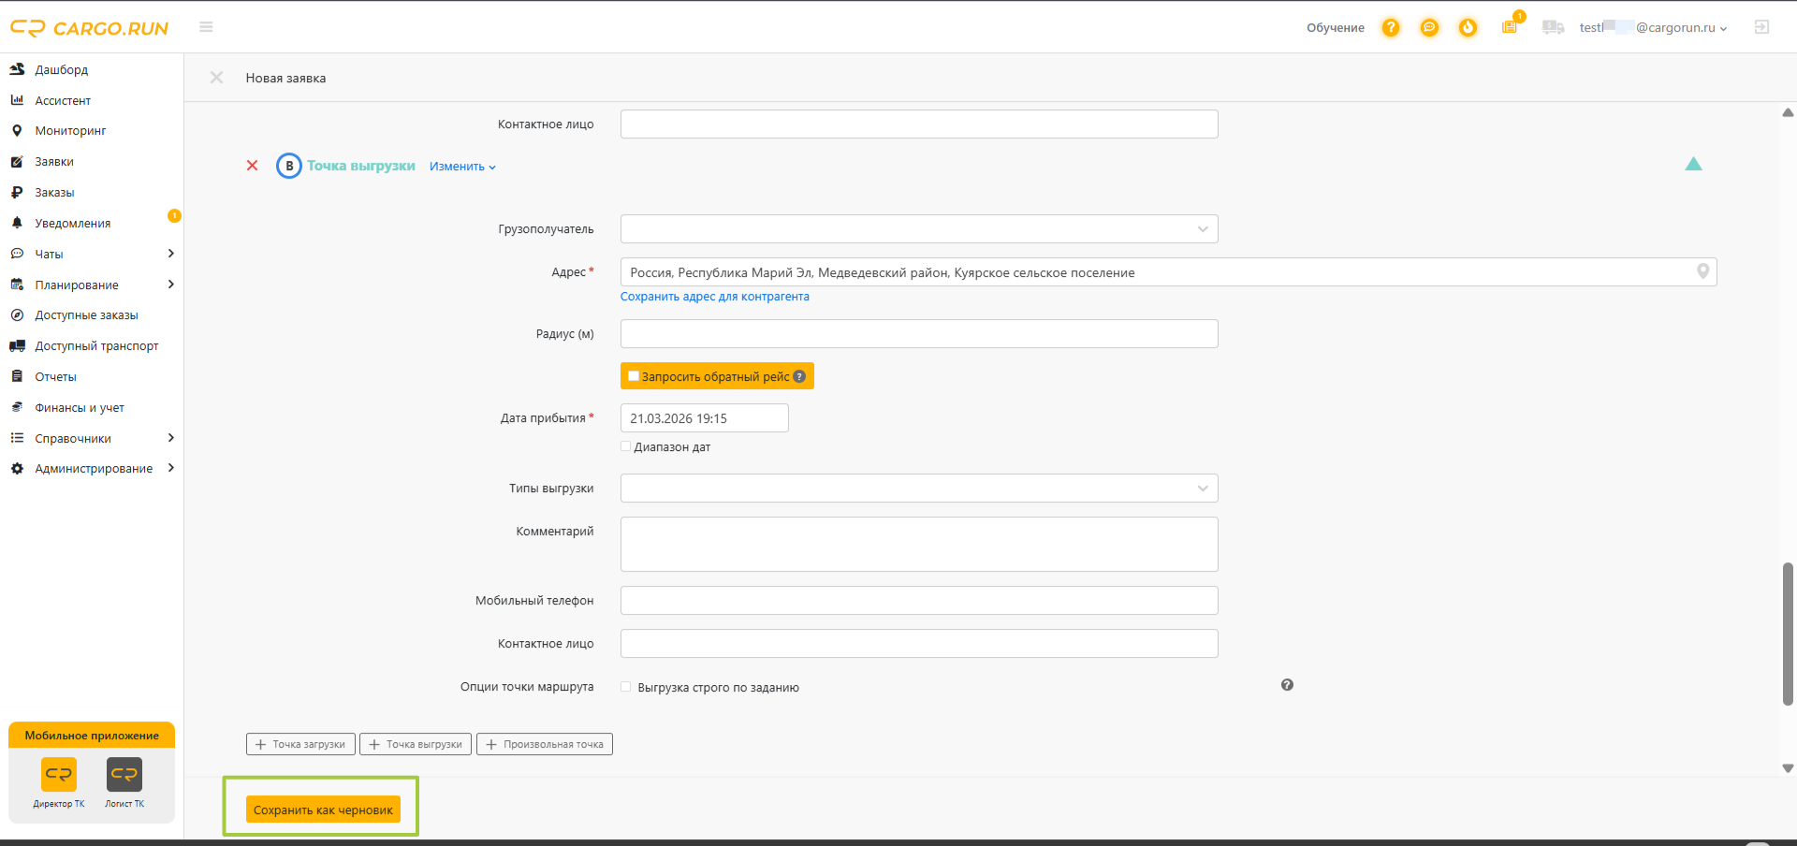Open the Изменить dropdown next to unloading point
Viewport: 1797px width, 846px height.
(x=462, y=167)
